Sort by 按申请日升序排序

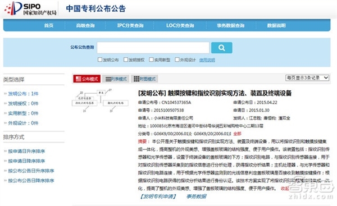[x=26, y=151]
